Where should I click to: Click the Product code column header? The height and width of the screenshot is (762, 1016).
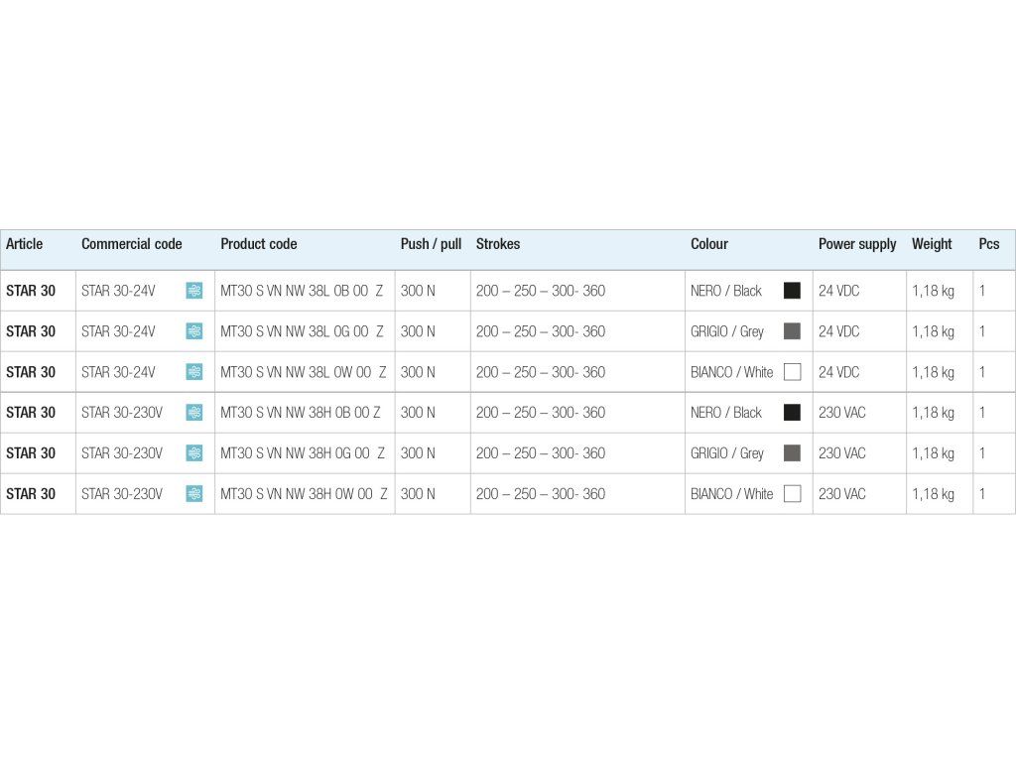(259, 244)
